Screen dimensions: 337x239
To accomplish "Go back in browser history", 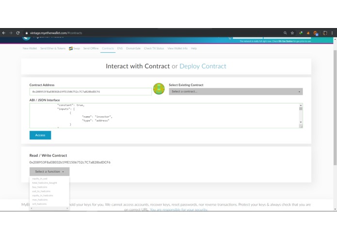I will tap(4, 33).
